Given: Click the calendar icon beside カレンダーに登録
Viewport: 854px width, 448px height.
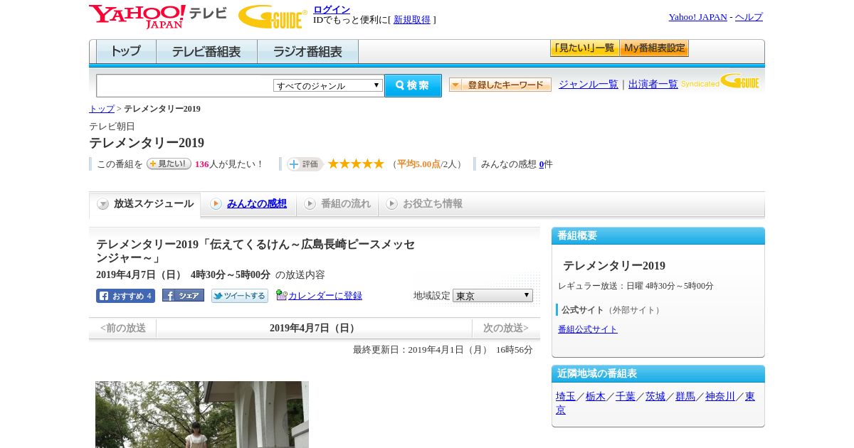Looking at the screenshot, I should click(281, 295).
